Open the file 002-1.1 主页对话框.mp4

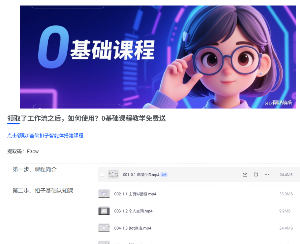click(x=135, y=194)
